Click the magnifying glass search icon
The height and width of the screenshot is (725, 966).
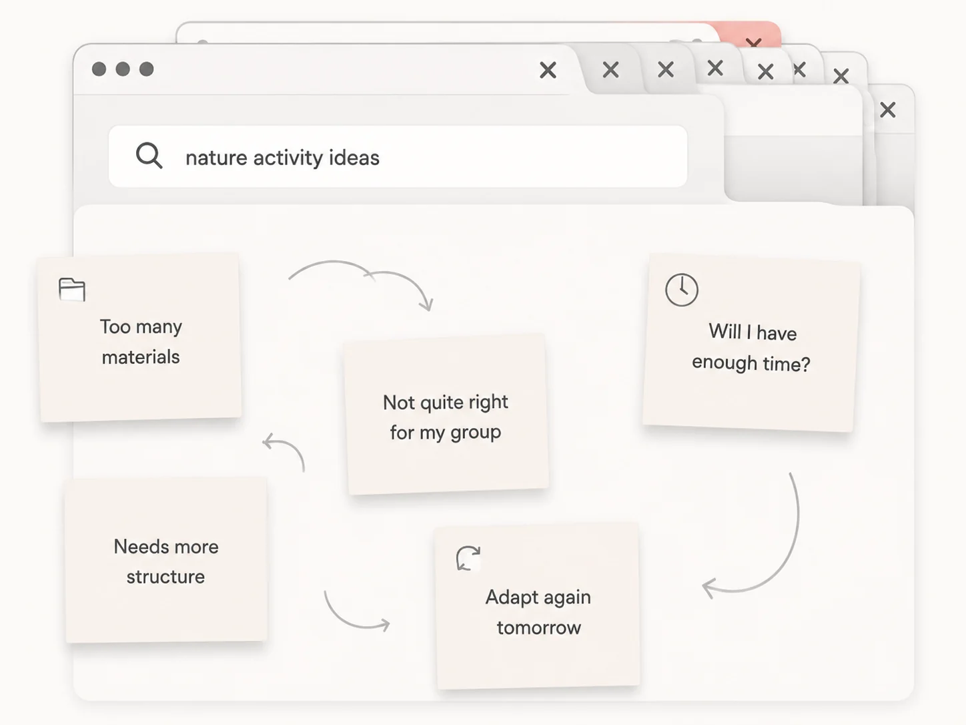point(149,156)
